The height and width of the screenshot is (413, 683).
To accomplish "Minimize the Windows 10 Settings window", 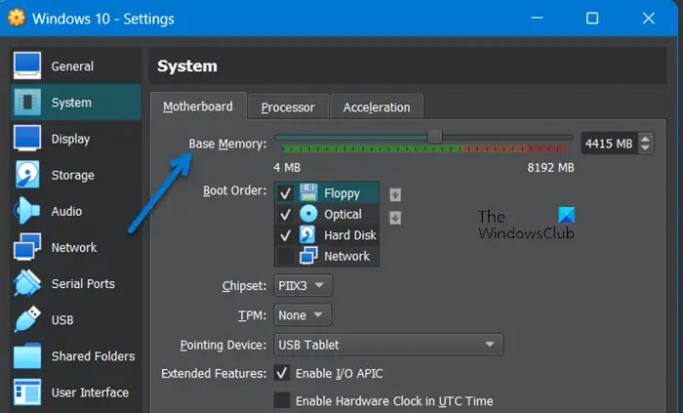I will click(537, 18).
